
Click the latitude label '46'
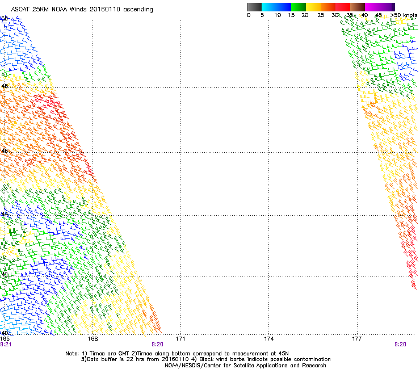5,151
